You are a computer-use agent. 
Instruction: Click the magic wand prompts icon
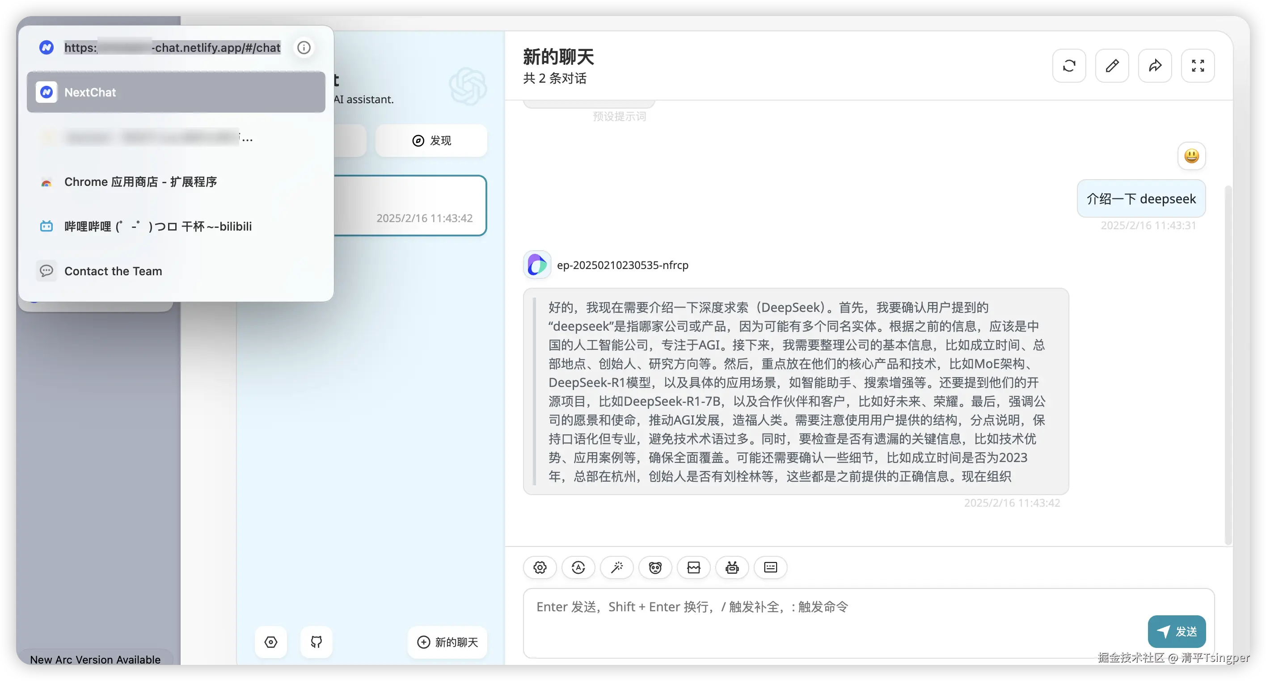617,567
